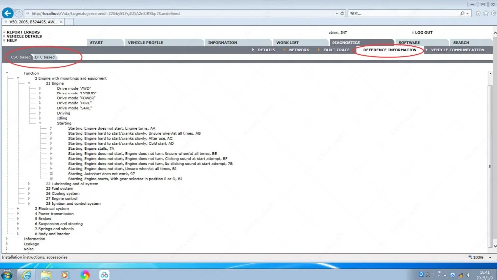Click the search magnifier icon
The height and width of the screenshot is (280, 497).
462,13
